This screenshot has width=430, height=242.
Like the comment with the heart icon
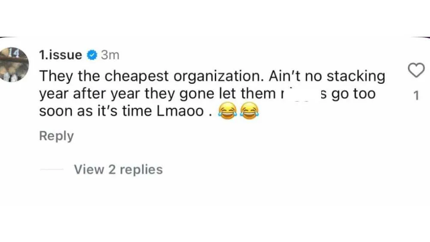(416, 70)
